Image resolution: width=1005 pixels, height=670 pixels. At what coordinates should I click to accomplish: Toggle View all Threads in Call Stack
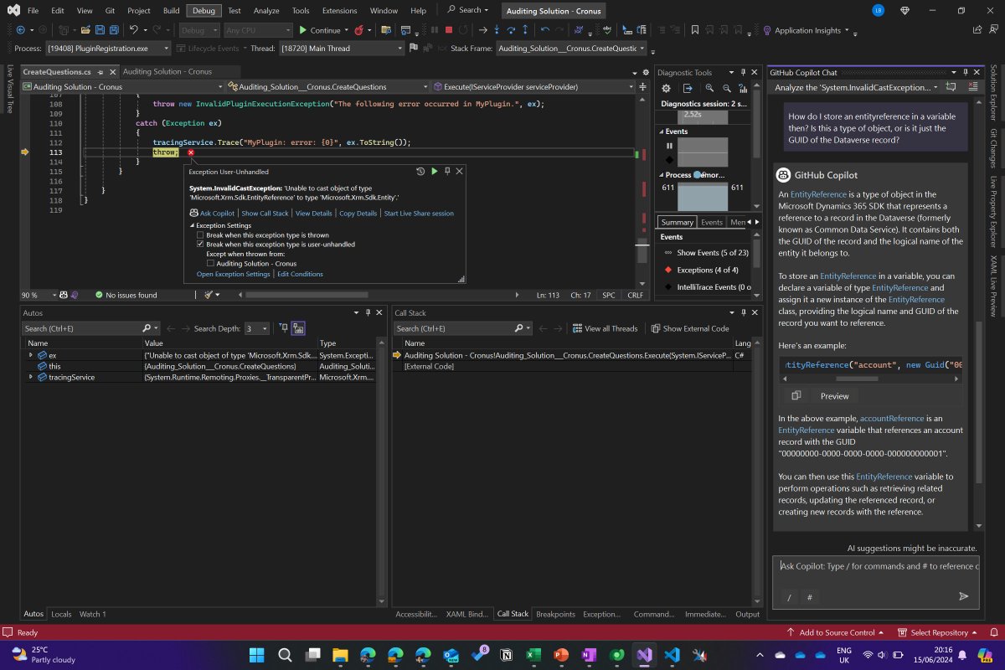click(604, 328)
